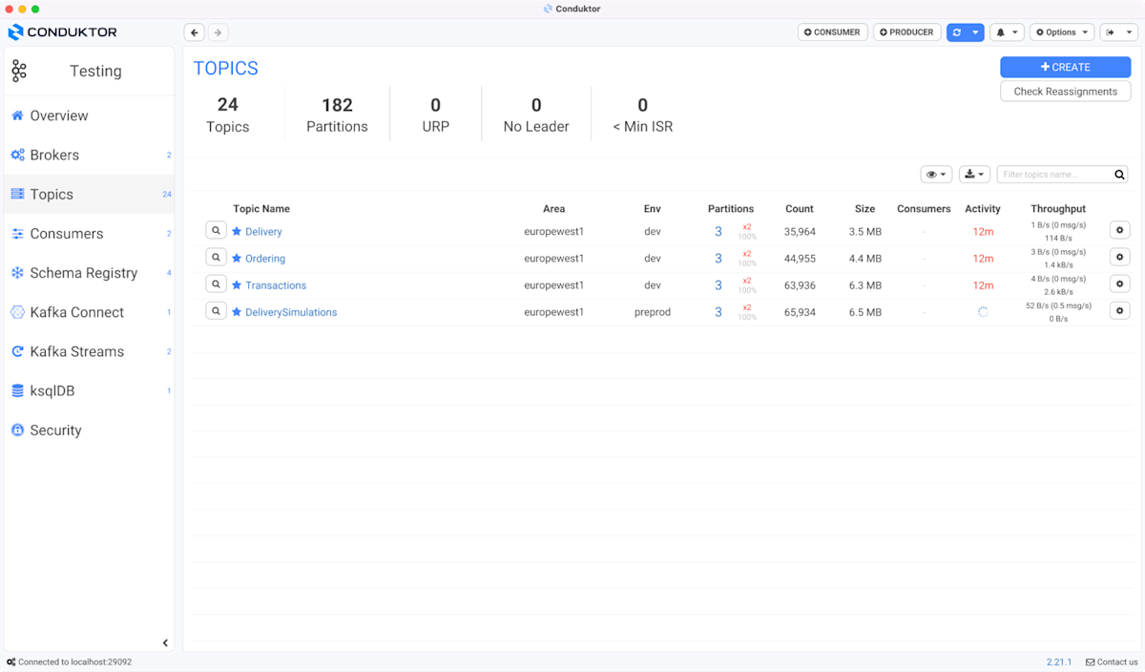Open settings gear for DeliverySimulations topic

click(1120, 310)
